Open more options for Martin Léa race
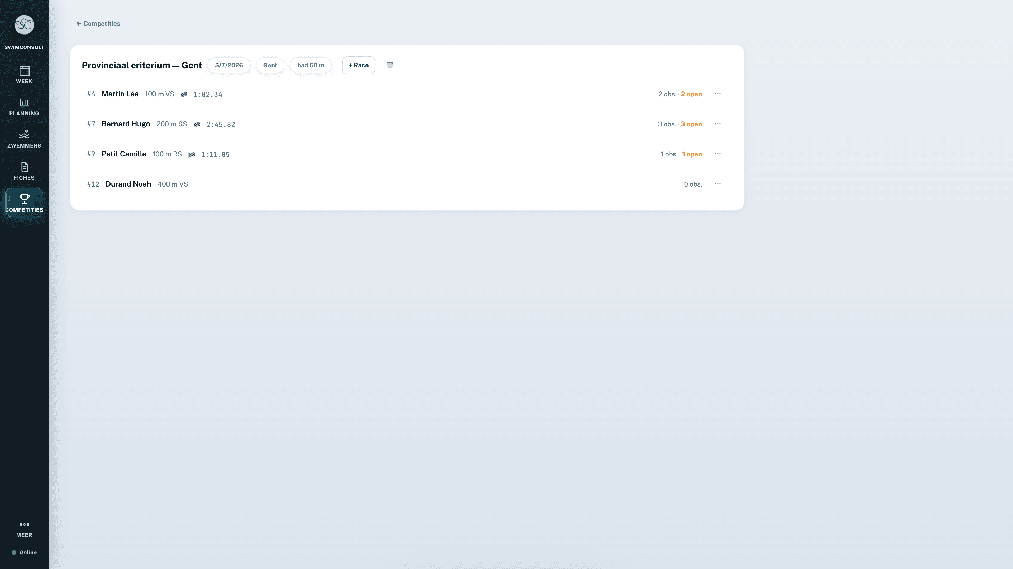The height and width of the screenshot is (569, 1013). point(718,94)
